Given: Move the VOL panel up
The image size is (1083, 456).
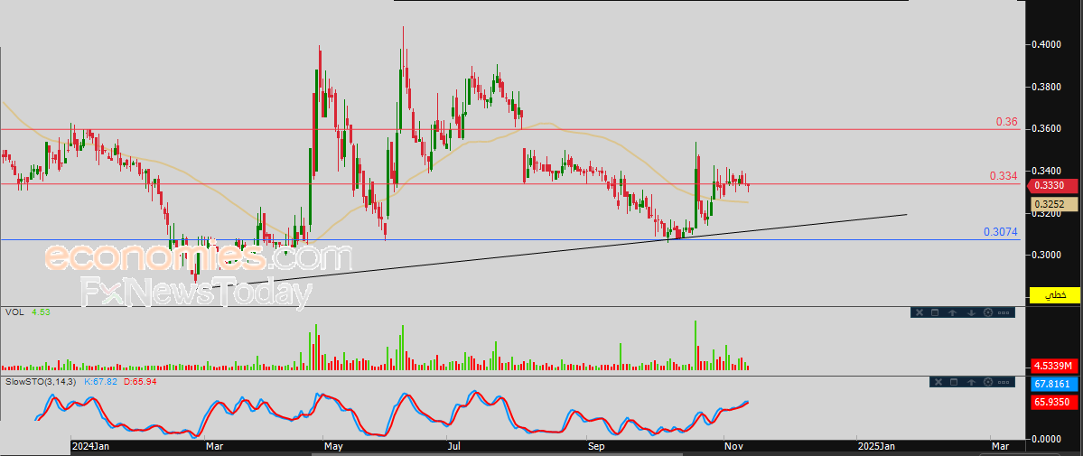Looking at the screenshot, I should coord(952,312).
